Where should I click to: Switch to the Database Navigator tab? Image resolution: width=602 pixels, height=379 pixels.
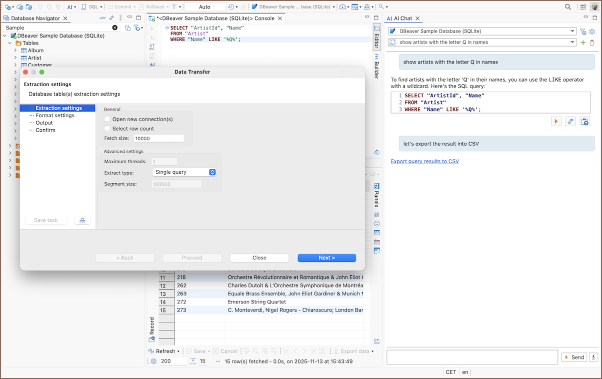tap(35, 18)
